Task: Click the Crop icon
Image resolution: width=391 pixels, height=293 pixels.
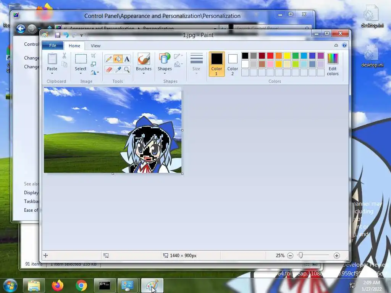Action: coord(94,56)
